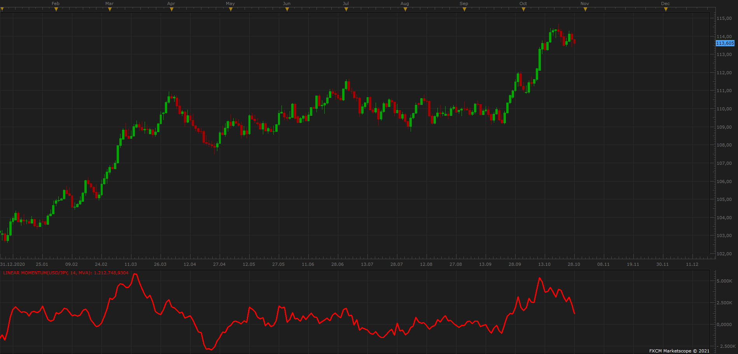This screenshot has width=738, height=354.
Task: Select the 09.02 date axis label
Action: coord(72,264)
